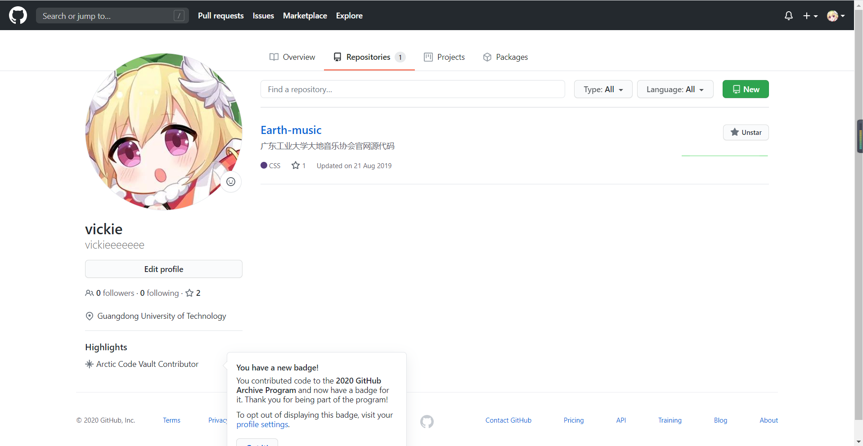Image resolution: width=863 pixels, height=446 pixels.
Task: Set status using the smiley icon
Action: tap(231, 182)
